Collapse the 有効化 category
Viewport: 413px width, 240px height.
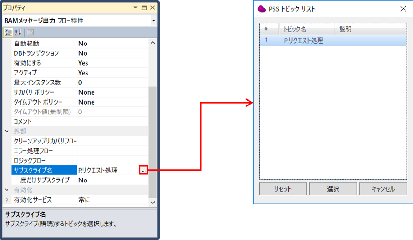click(7, 190)
